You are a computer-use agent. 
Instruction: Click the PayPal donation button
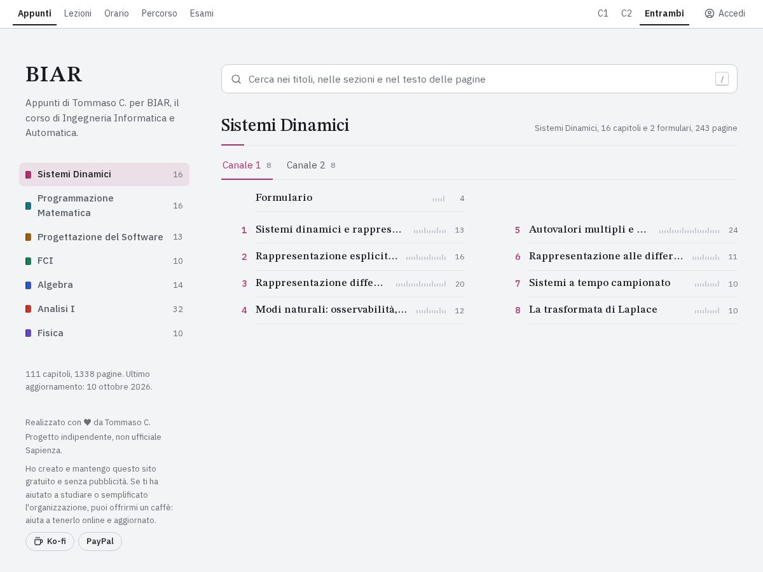[100, 541]
